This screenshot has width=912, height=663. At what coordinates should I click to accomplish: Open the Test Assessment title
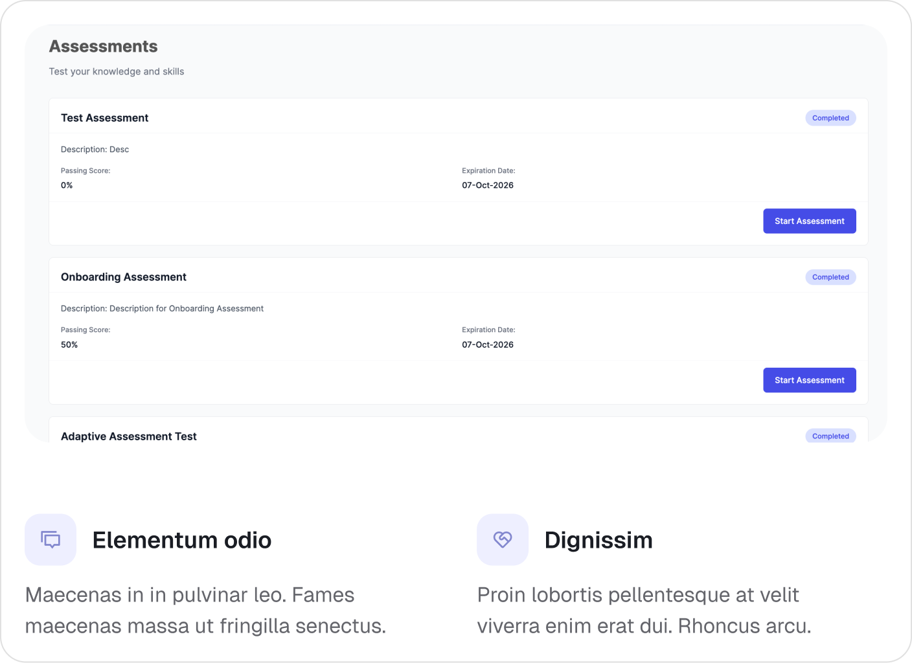point(105,118)
